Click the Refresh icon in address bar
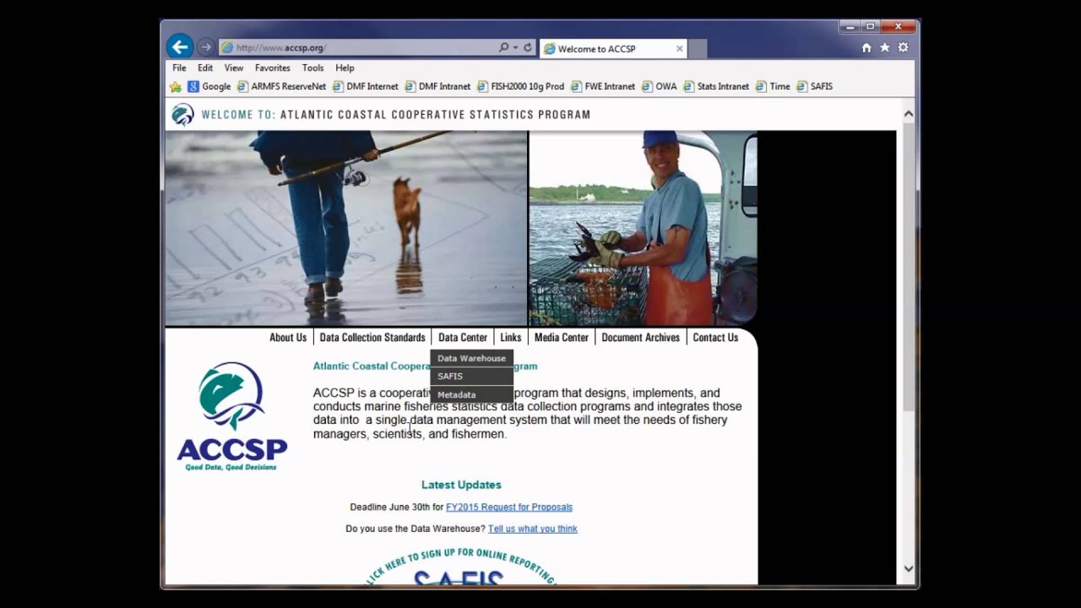 pyautogui.click(x=528, y=48)
